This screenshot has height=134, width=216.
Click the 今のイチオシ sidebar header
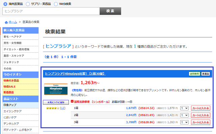[x=21, y=75]
